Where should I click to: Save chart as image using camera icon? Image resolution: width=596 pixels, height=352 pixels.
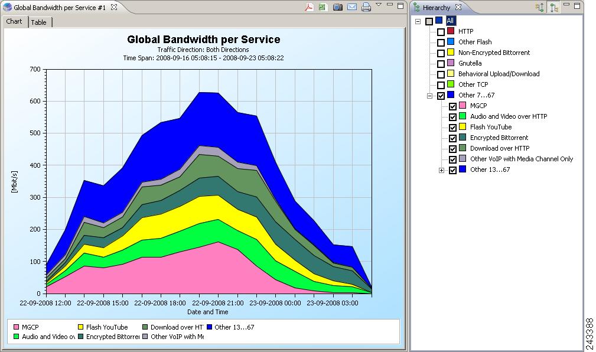(x=337, y=8)
